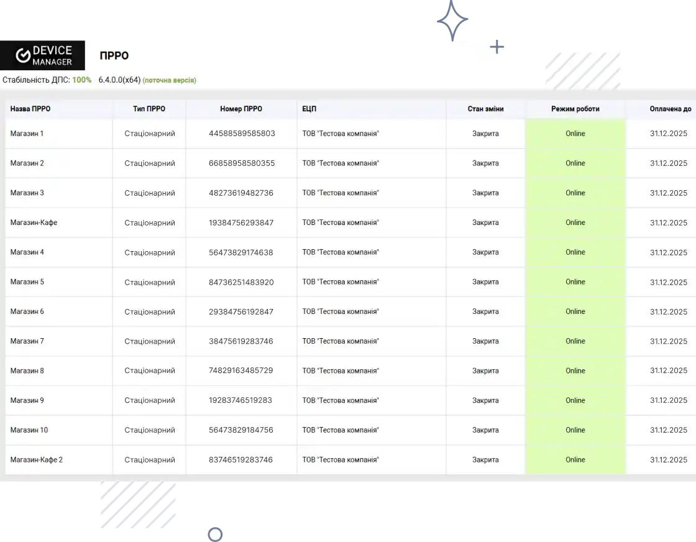The height and width of the screenshot is (542, 696).
Task: Click Online status for Магазин 3
Action: 575,193
